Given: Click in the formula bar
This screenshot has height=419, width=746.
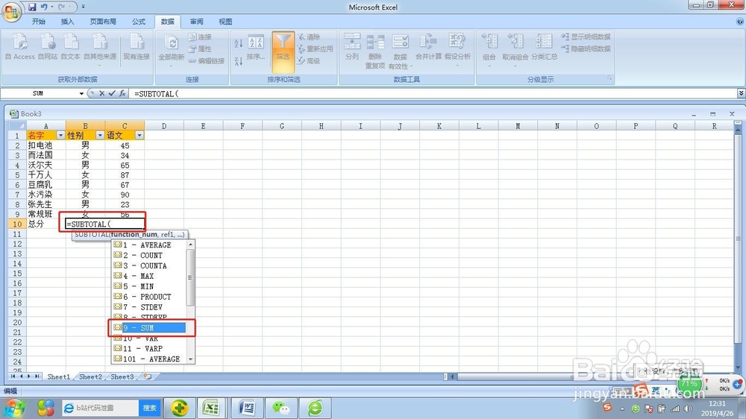Looking at the screenshot, I should click(433, 94).
